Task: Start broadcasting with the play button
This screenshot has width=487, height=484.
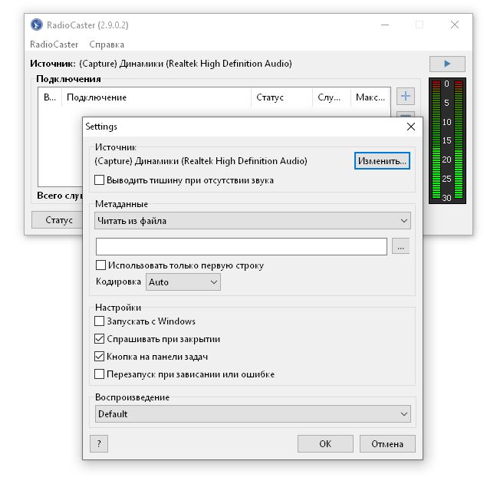Action: coord(447,64)
